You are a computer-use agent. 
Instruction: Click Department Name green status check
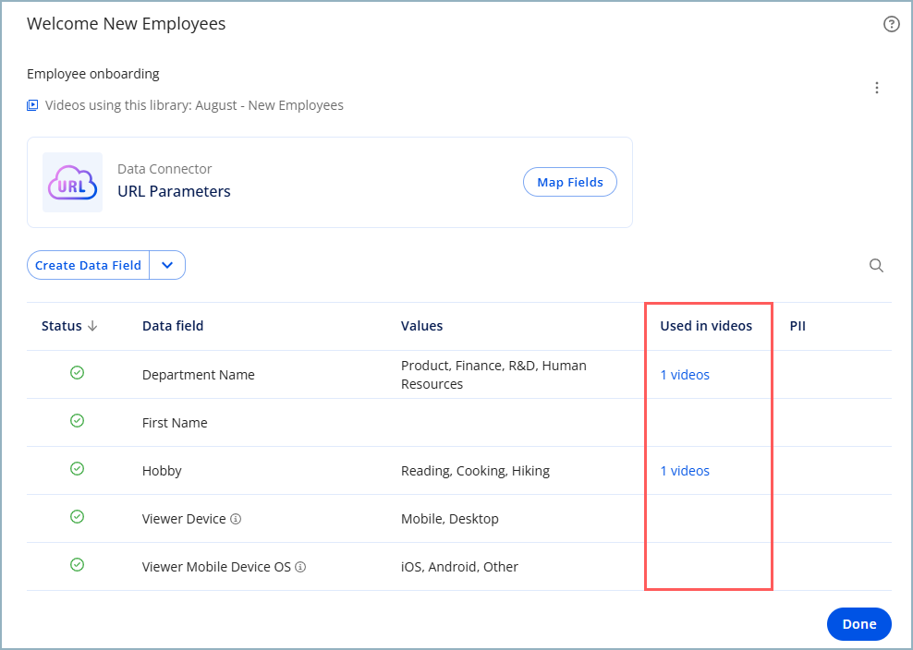click(x=77, y=372)
